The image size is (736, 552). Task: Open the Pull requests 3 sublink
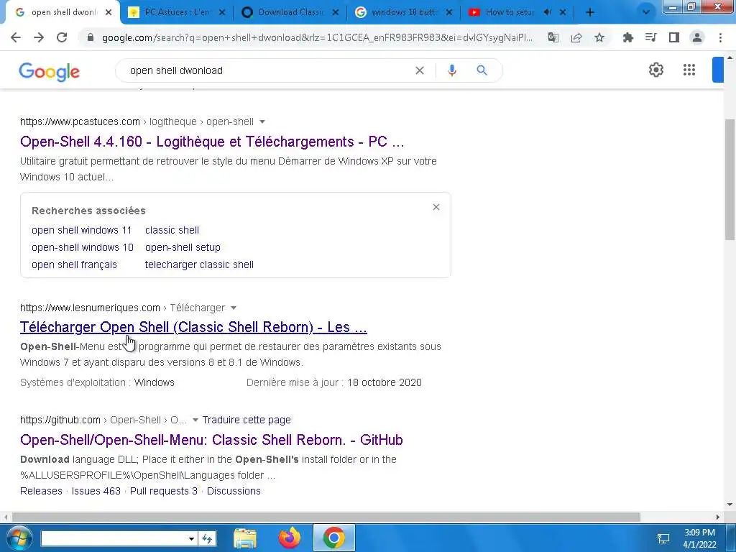coord(163,491)
